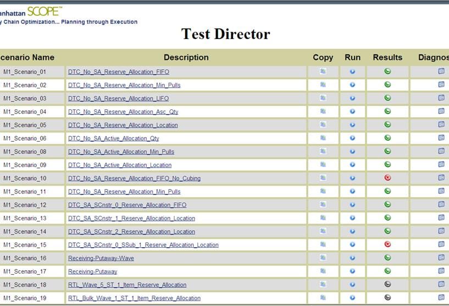Open DTC_No_SA_Reserve_Allocation_LIFO link
This screenshot has height=306, width=449.
point(118,98)
